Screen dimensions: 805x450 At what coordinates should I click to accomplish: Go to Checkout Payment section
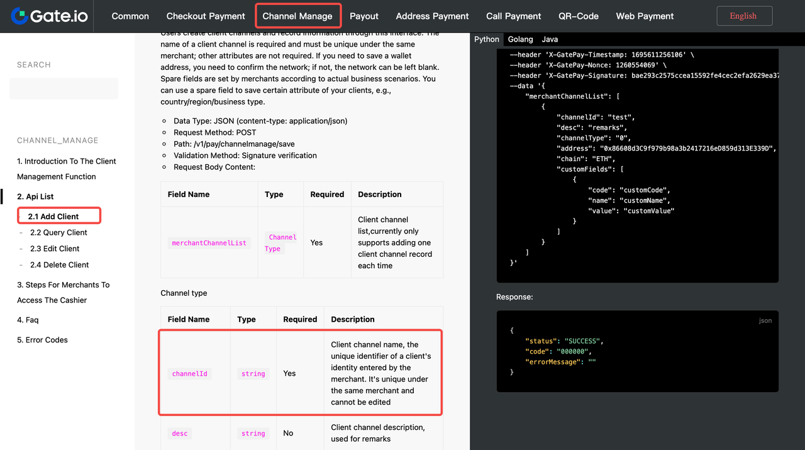click(206, 16)
